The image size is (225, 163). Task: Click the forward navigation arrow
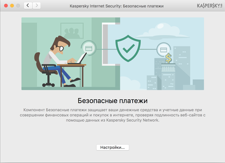tap(36, 5)
